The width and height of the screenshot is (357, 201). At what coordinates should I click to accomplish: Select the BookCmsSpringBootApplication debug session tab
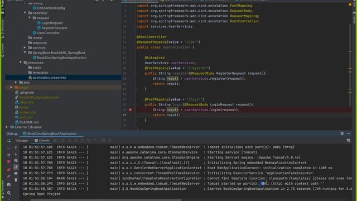coord(50,134)
